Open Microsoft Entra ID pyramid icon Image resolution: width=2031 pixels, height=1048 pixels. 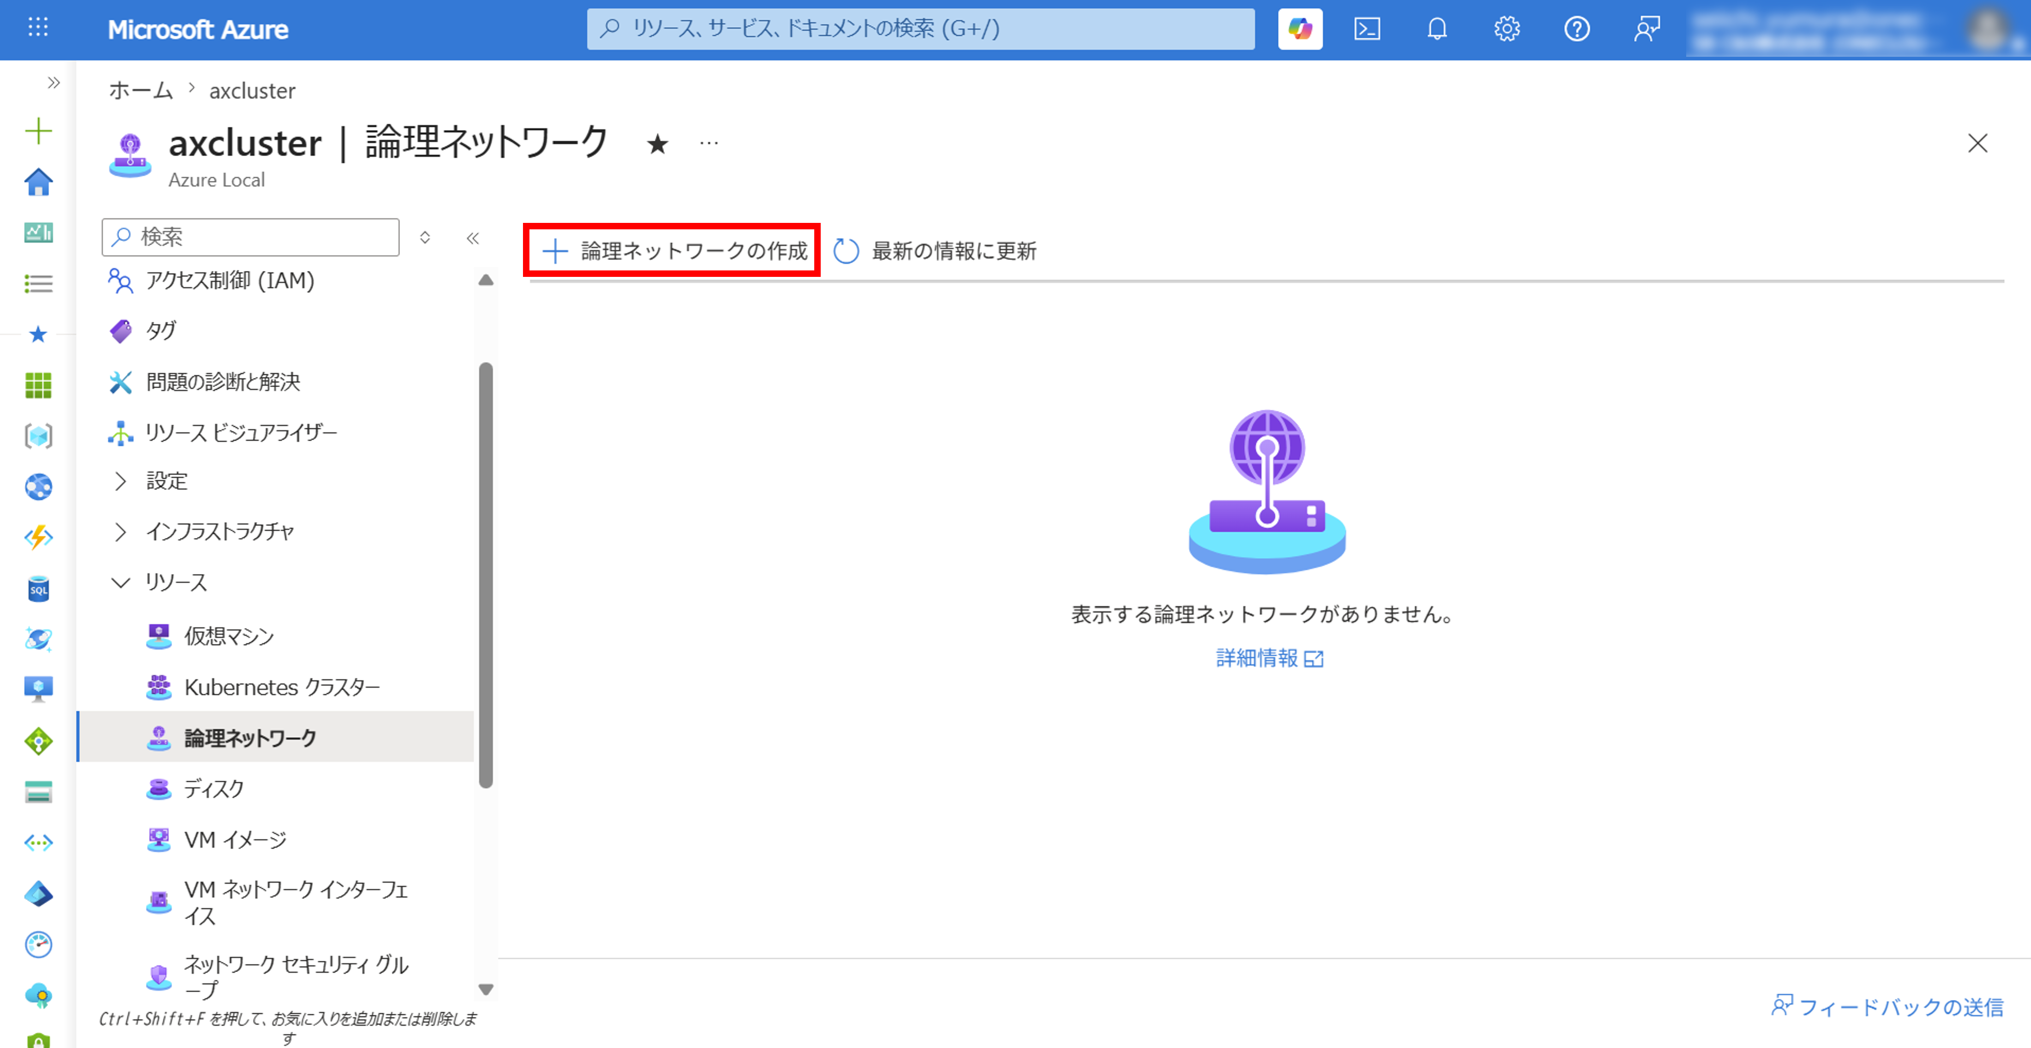coord(38,893)
